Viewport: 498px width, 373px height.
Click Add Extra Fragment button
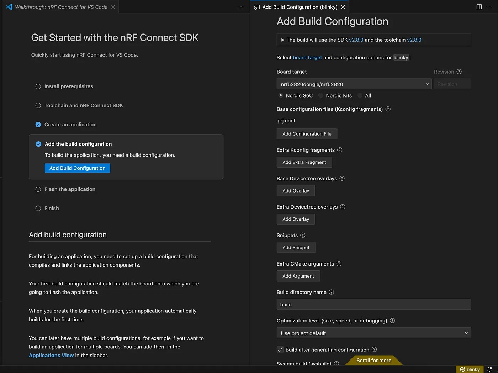304,162
